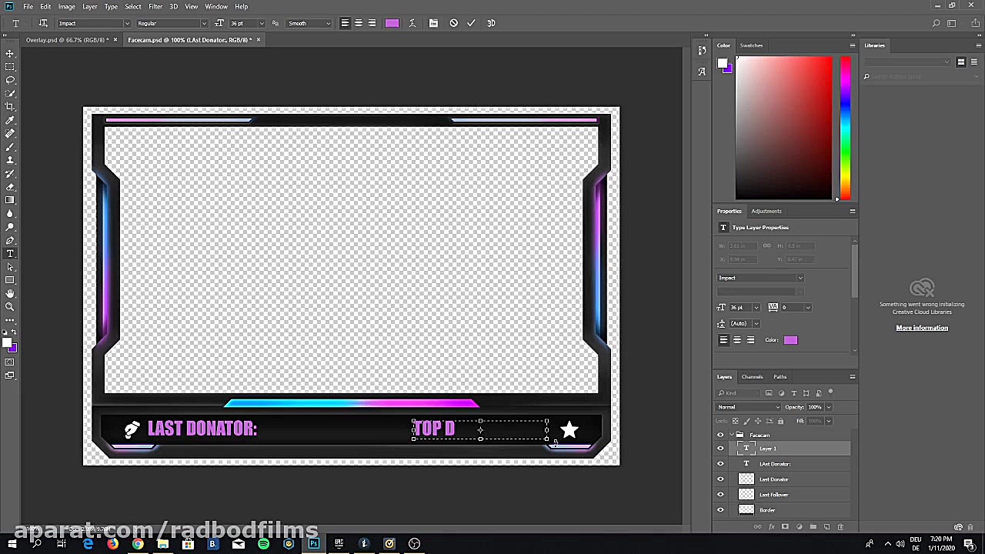Screen dimensions: 985x554
Task: Open the font family dropdown in options bar
Action: tap(127, 23)
